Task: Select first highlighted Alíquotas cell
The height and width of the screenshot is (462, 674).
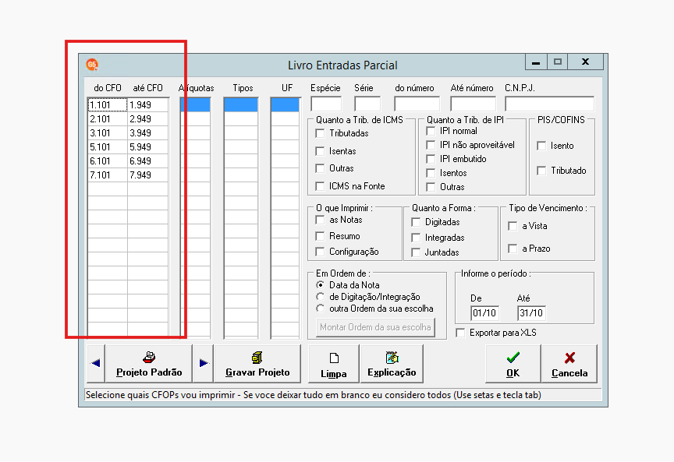Action: [196, 104]
